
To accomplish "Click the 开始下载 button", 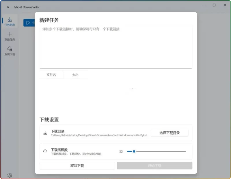I will [x=154, y=165].
